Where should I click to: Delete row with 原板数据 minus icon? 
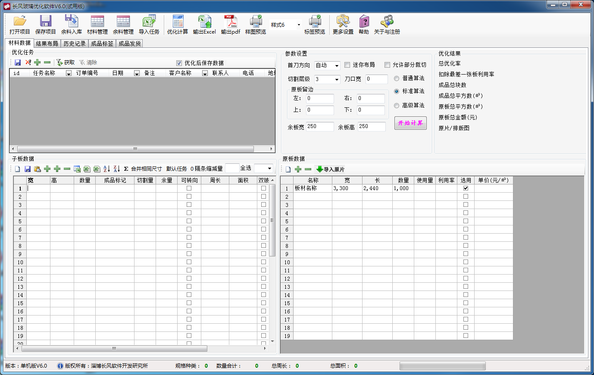pyautogui.click(x=308, y=169)
